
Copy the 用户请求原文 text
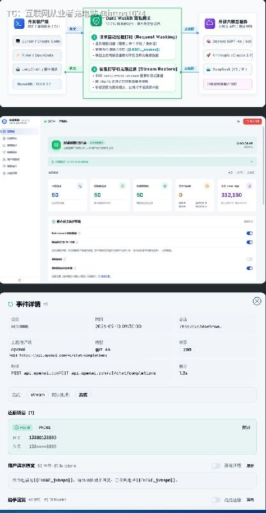point(250,466)
